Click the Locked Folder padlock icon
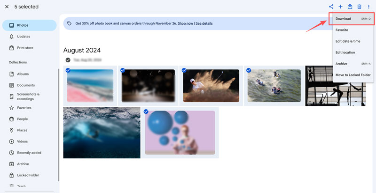Viewport: 376px width, 193px height. (x=11, y=175)
